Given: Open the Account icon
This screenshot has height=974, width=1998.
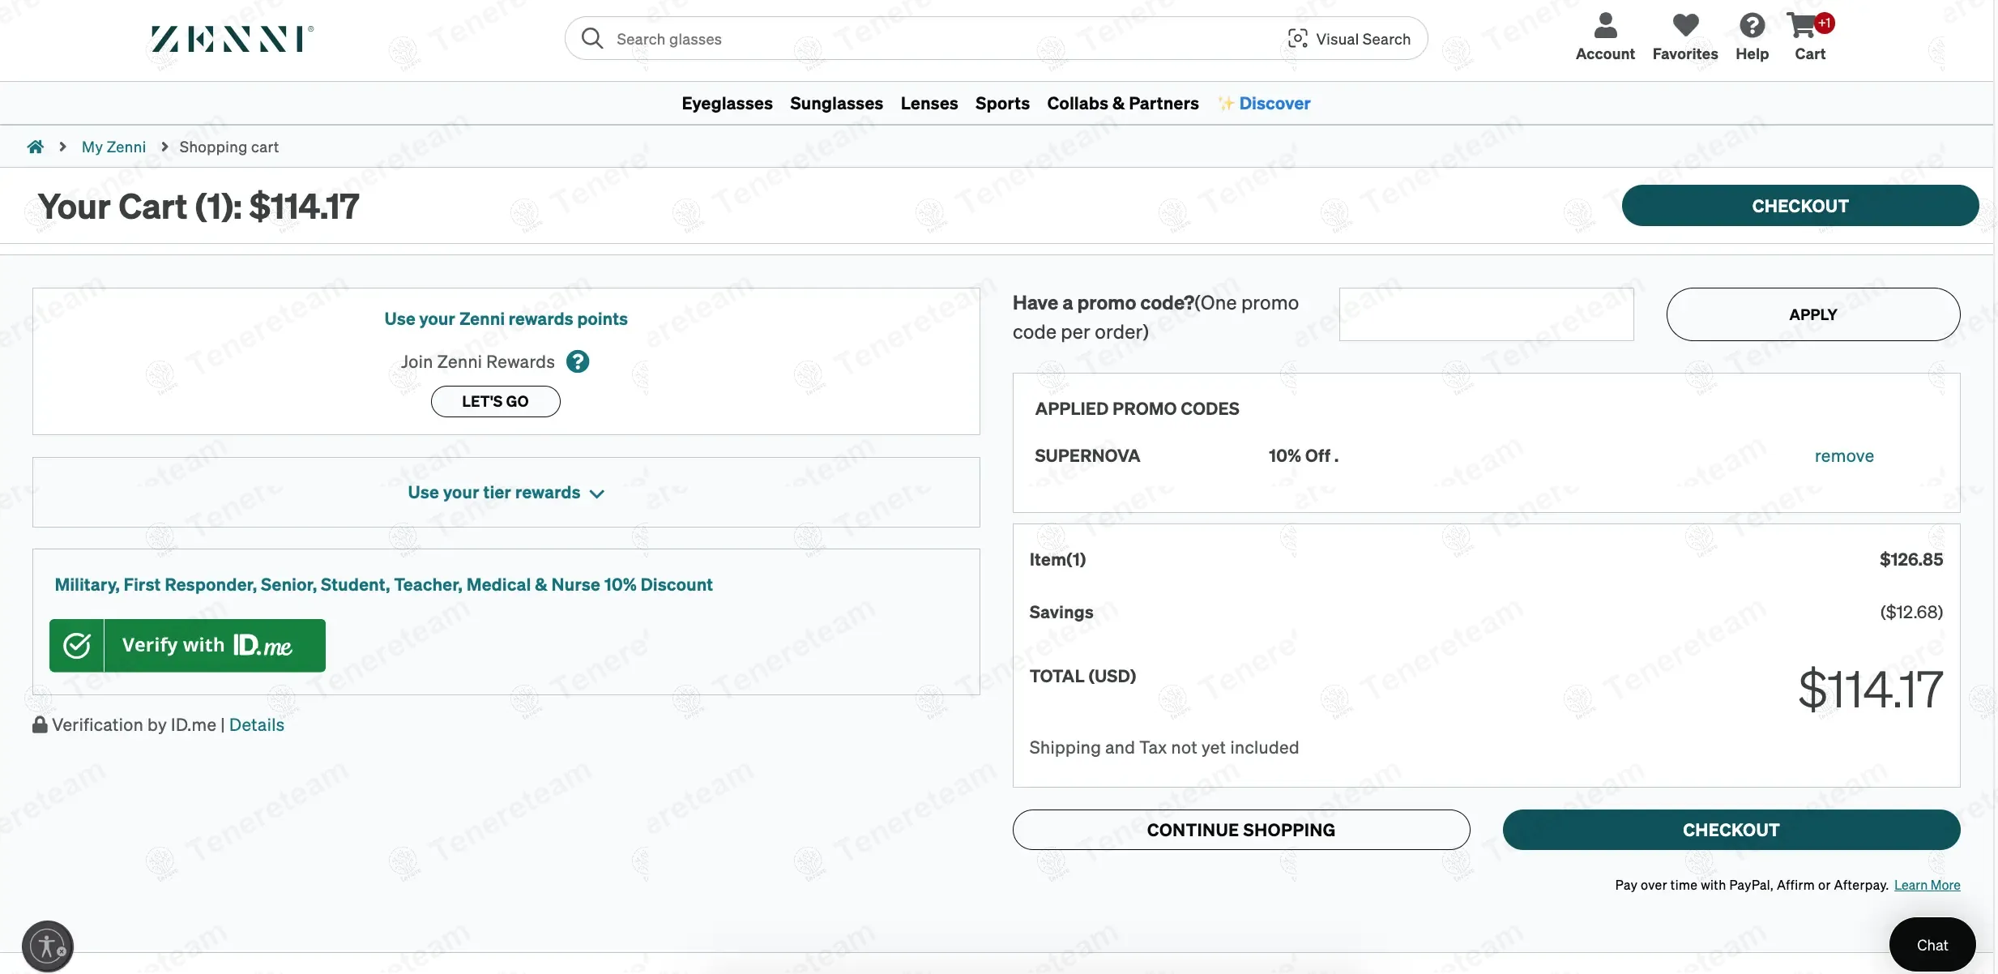Looking at the screenshot, I should coord(1604,26).
